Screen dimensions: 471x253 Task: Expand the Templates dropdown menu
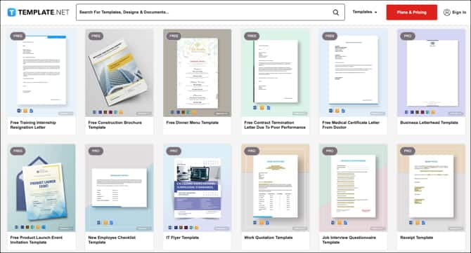coord(365,12)
